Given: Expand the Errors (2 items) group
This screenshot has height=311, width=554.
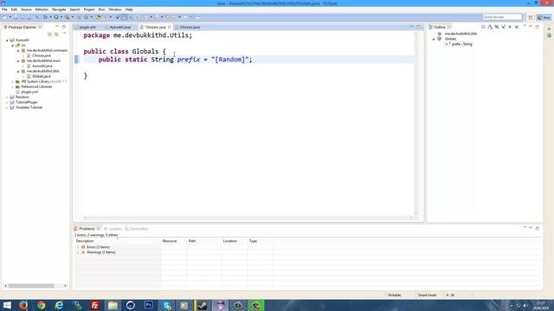Looking at the screenshot, I should pyautogui.click(x=78, y=247).
